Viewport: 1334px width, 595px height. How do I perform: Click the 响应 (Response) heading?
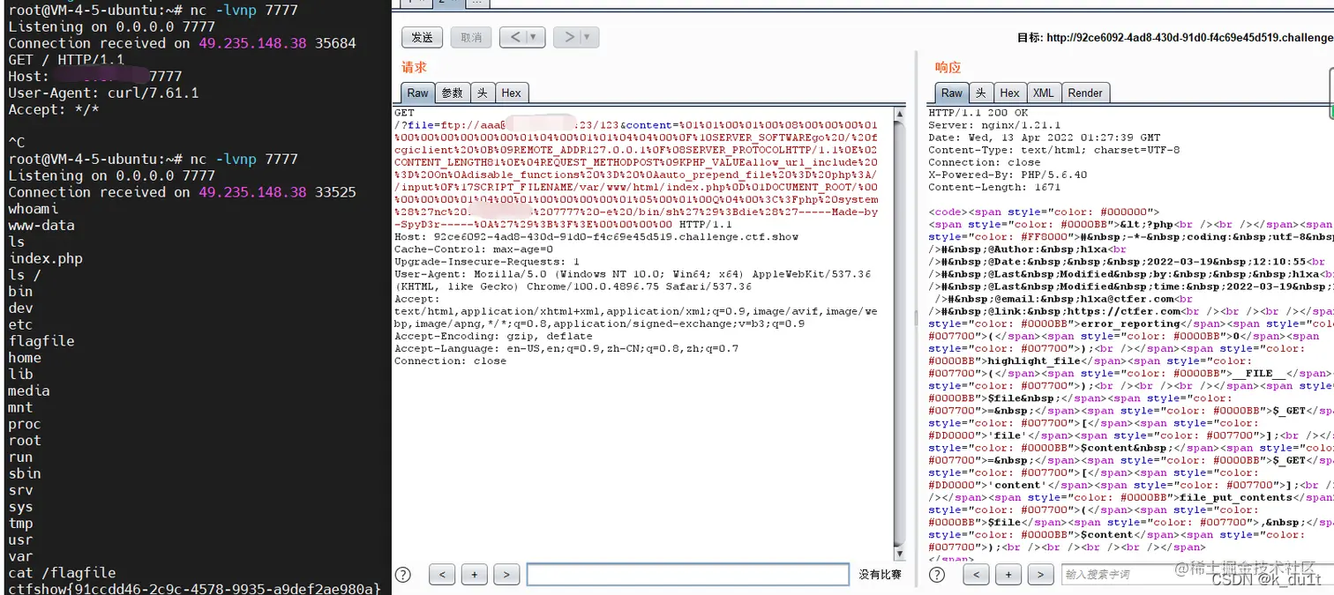tap(948, 67)
